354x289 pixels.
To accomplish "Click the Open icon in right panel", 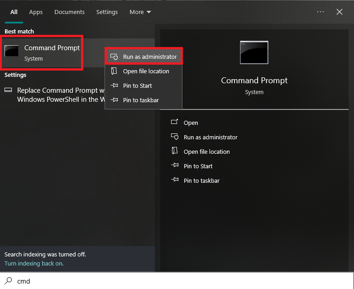I will (175, 123).
